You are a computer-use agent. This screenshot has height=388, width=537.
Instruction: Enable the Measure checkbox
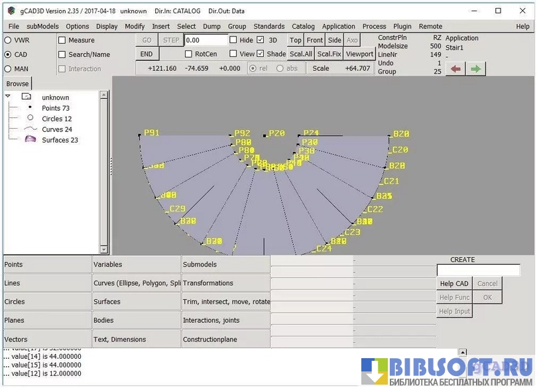coord(62,40)
